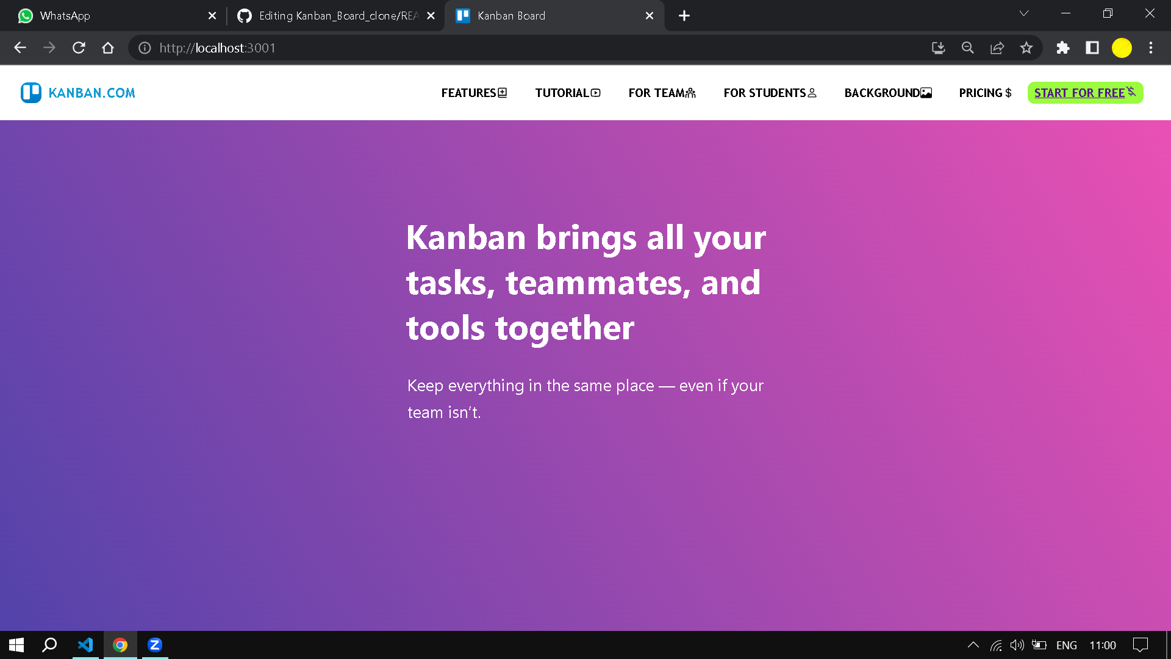Bookmark this page with the star icon
This screenshot has width=1171, height=659.
point(1026,48)
